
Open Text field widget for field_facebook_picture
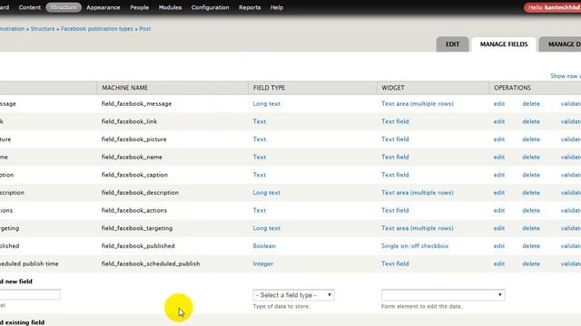(x=396, y=139)
